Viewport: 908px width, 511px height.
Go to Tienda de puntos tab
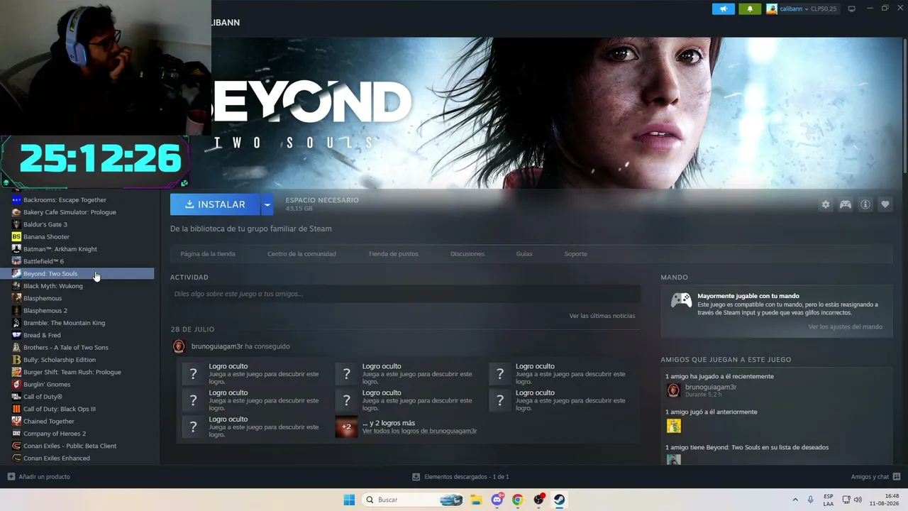pyautogui.click(x=393, y=253)
